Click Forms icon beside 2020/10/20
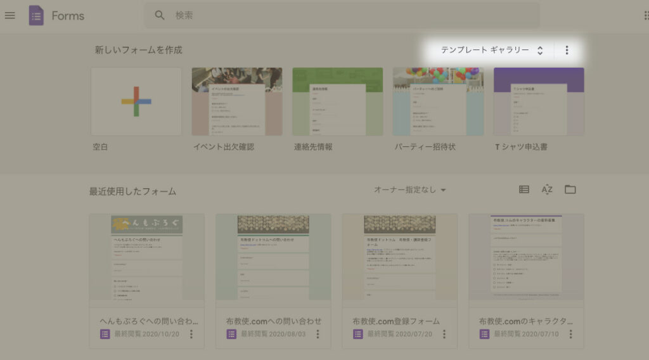This screenshot has height=360, width=649. click(105, 334)
